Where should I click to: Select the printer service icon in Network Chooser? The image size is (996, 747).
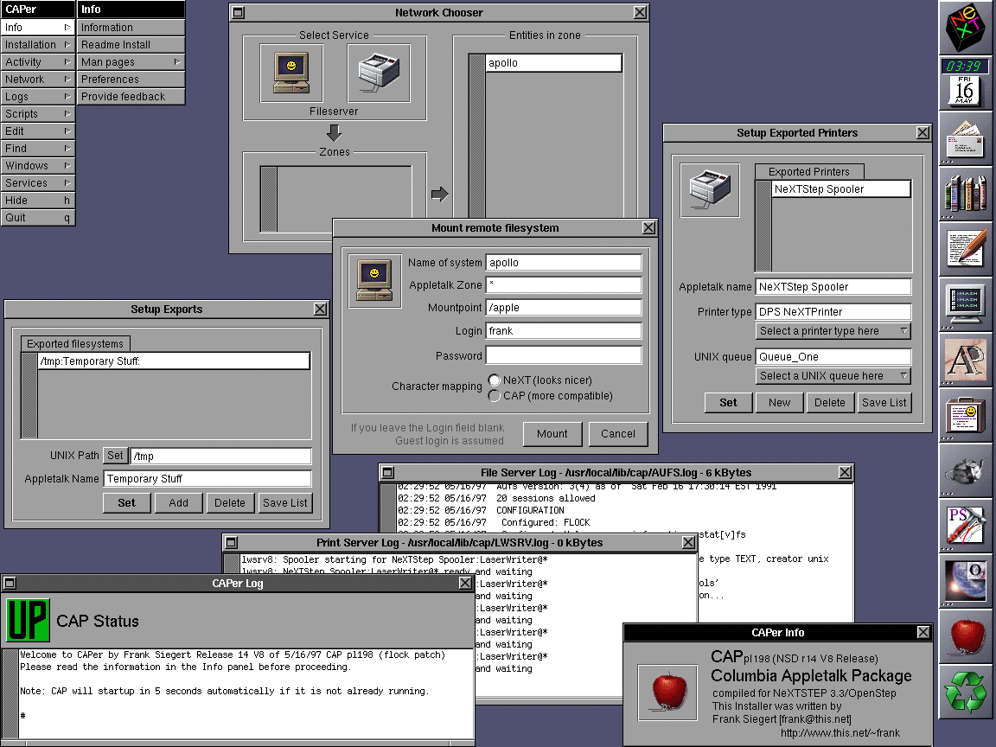(379, 73)
